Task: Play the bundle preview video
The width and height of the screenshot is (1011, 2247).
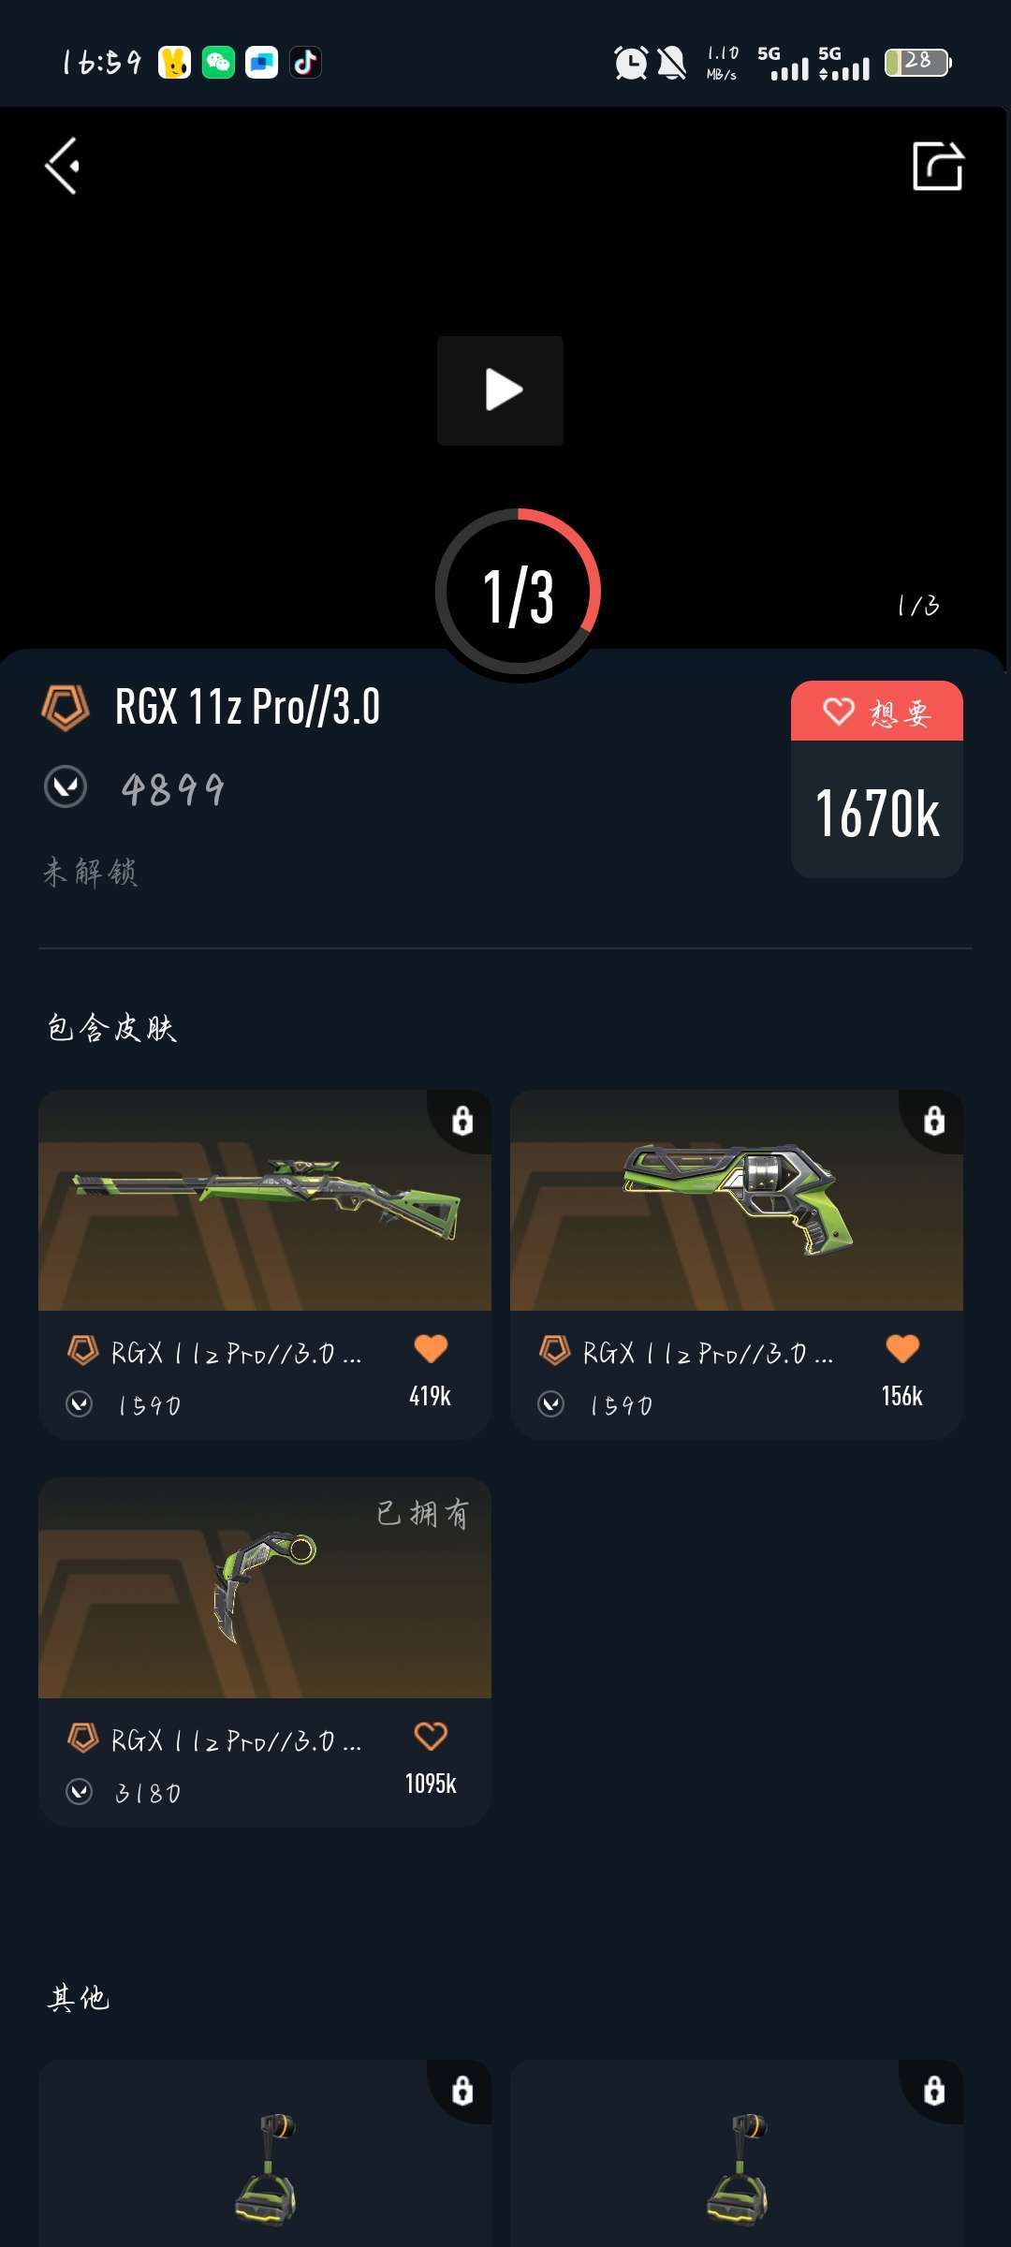Action: pos(501,390)
